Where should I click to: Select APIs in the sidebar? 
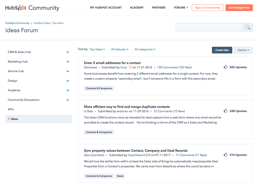(10, 109)
